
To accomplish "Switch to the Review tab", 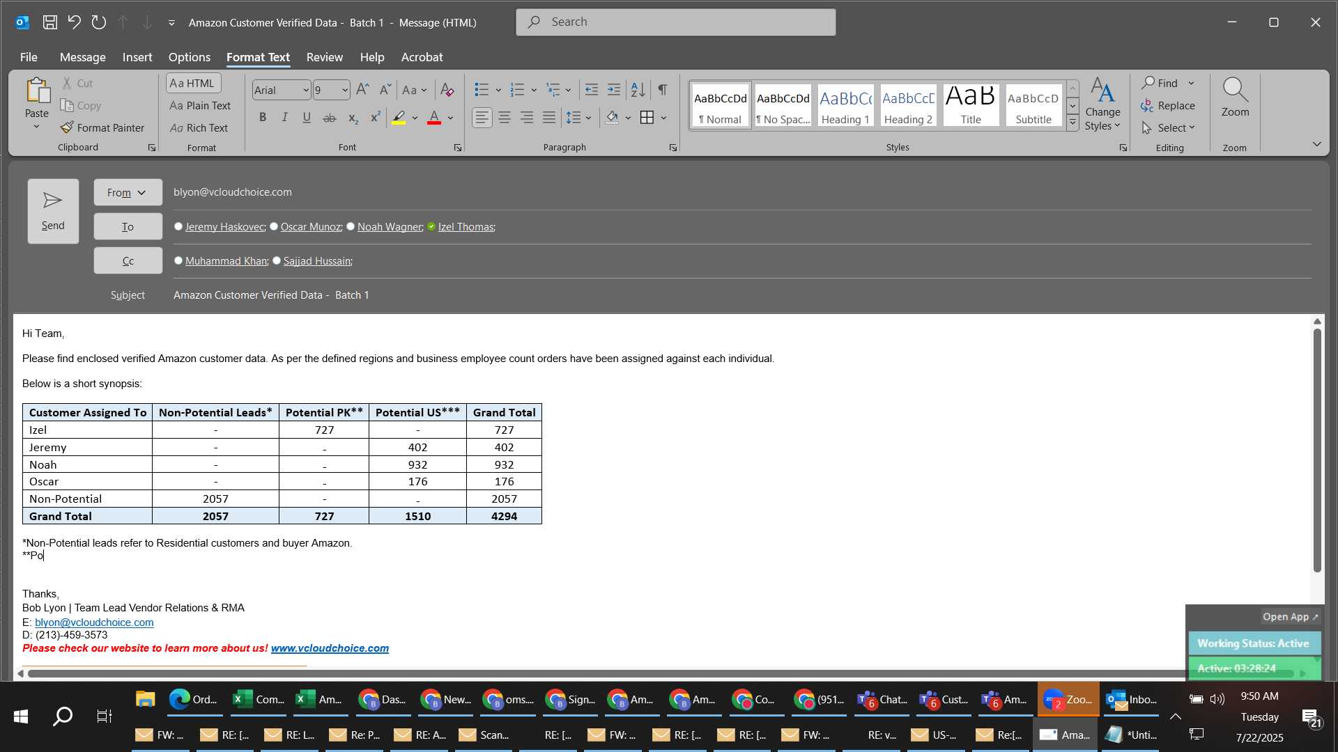I will tap(324, 57).
